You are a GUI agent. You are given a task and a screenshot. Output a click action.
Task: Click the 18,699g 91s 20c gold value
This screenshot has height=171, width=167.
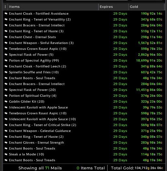pos(149,60)
